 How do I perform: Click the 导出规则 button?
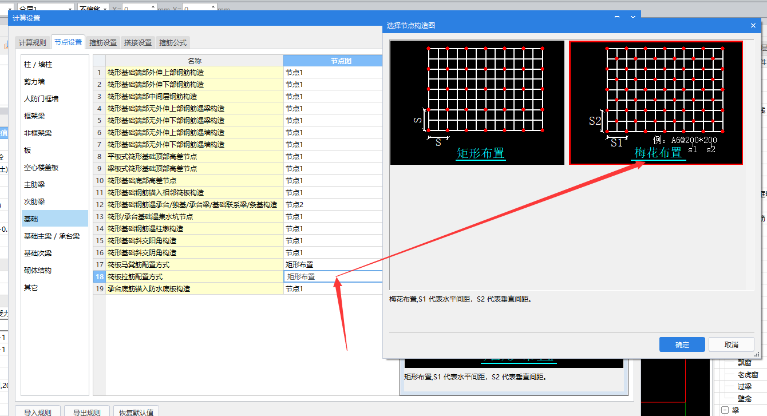[x=86, y=412]
